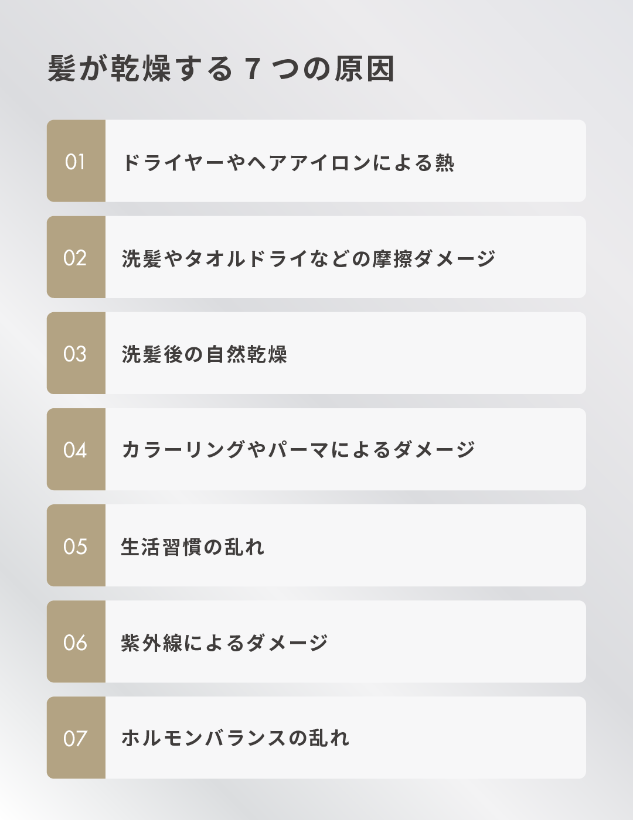Select the 03 number badge
The width and height of the screenshot is (633, 820).
[x=76, y=353]
